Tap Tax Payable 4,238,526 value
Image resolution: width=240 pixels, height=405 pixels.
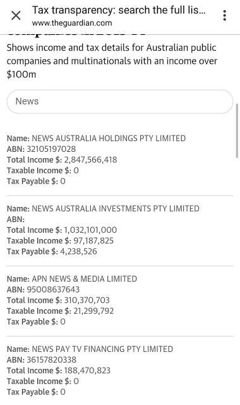click(x=78, y=252)
